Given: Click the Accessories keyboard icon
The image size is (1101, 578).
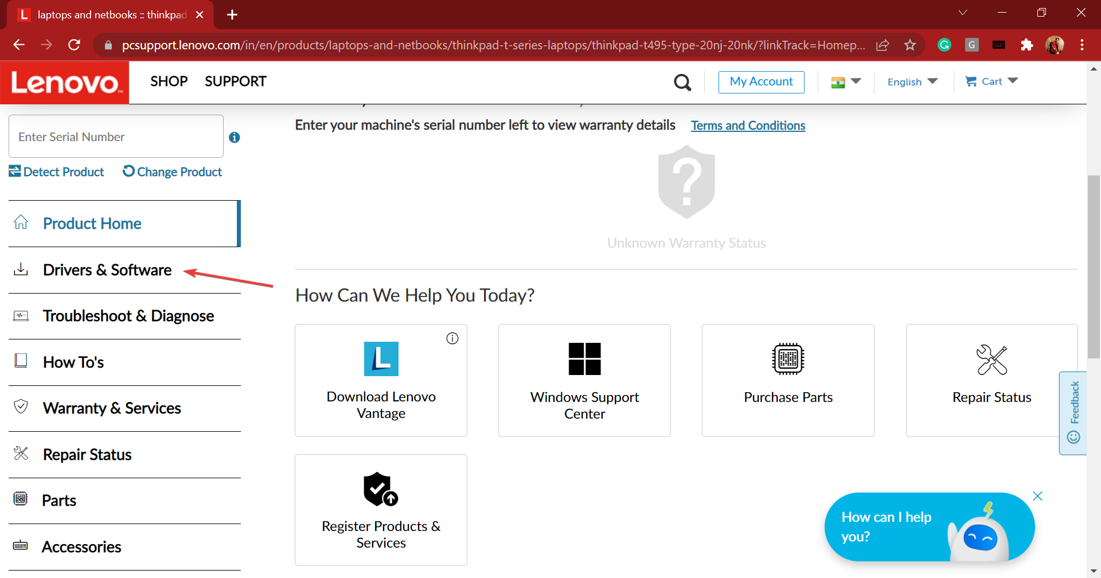Looking at the screenshot, I should (x=21, y=545).
